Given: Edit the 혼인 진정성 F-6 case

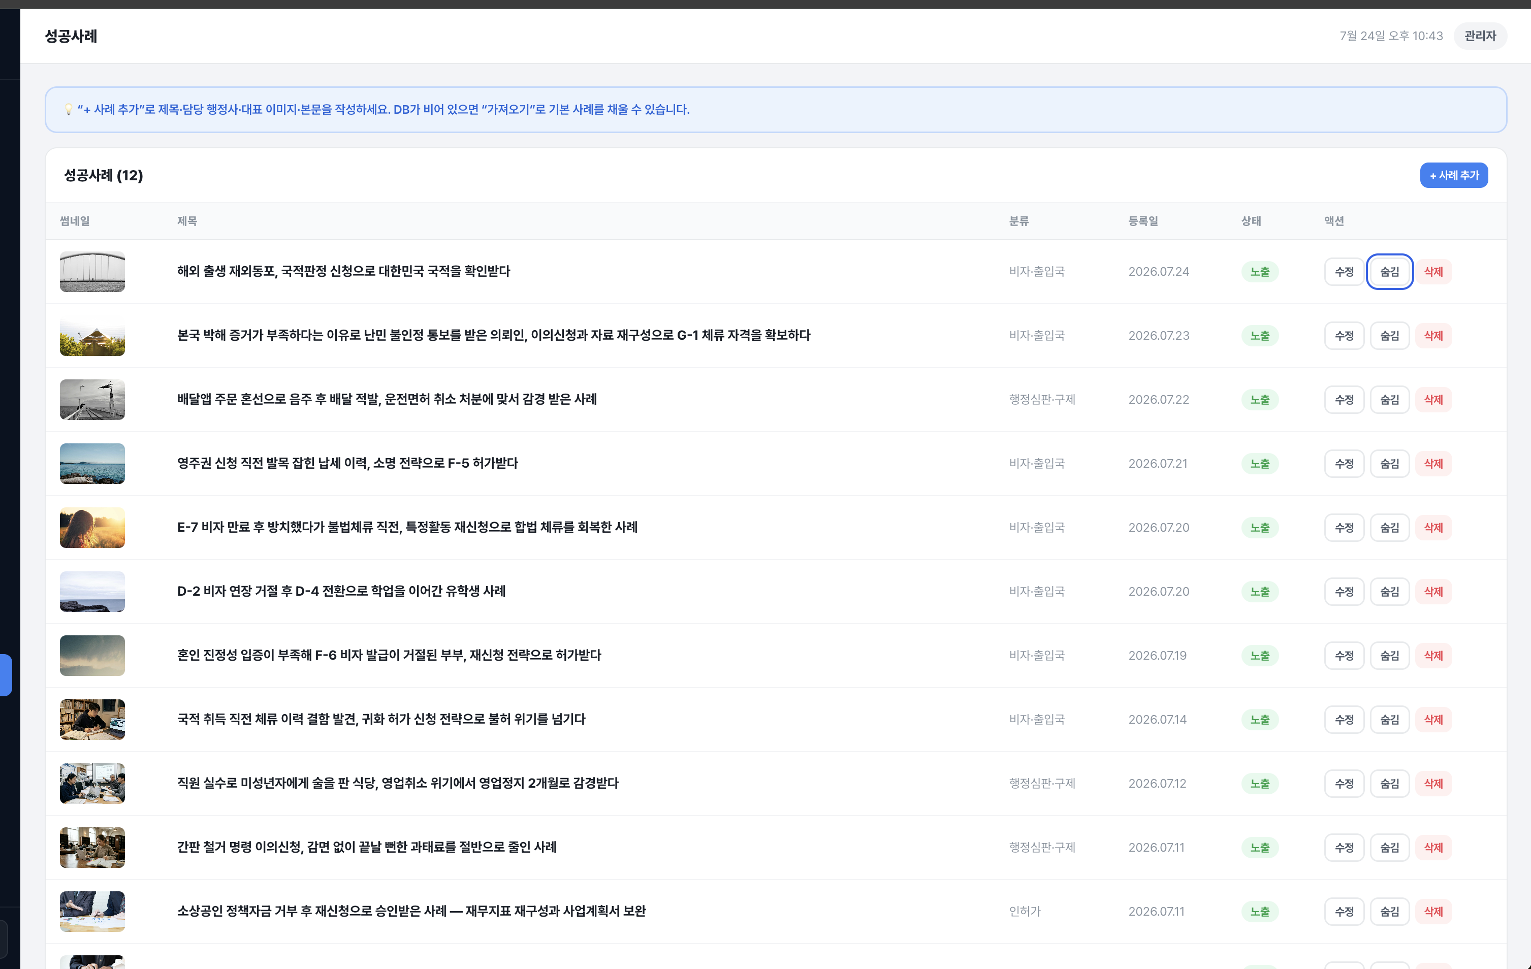Looking at the screenshot, I should coord(1344,656).
